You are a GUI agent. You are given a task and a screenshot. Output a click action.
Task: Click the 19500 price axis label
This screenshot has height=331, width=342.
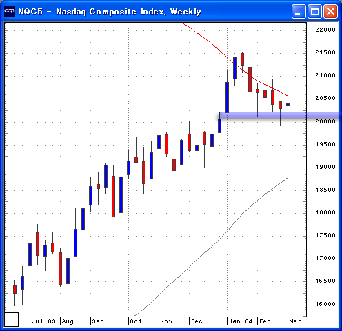click(x=325, y=144)
